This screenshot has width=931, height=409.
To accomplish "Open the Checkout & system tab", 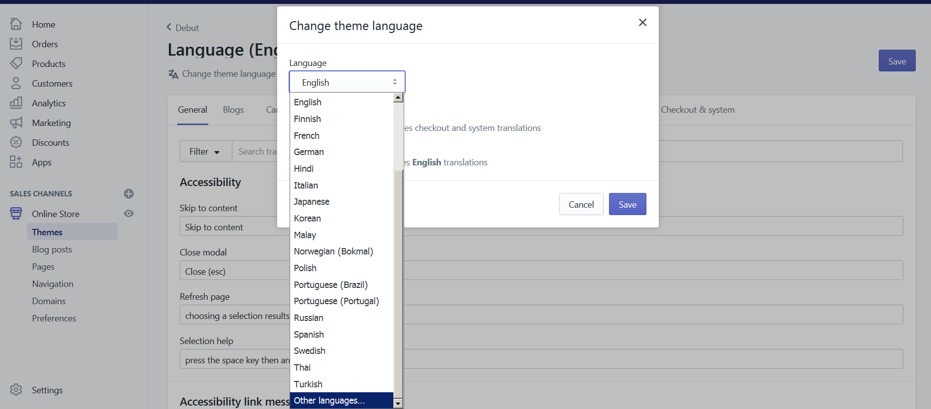I will 697,110.
